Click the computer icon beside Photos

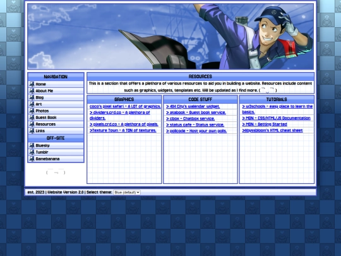pyautogui.click(x=32, y=111)
